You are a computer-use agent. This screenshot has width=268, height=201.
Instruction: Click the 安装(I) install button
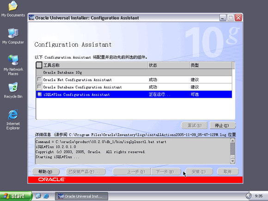pos(199,171)
